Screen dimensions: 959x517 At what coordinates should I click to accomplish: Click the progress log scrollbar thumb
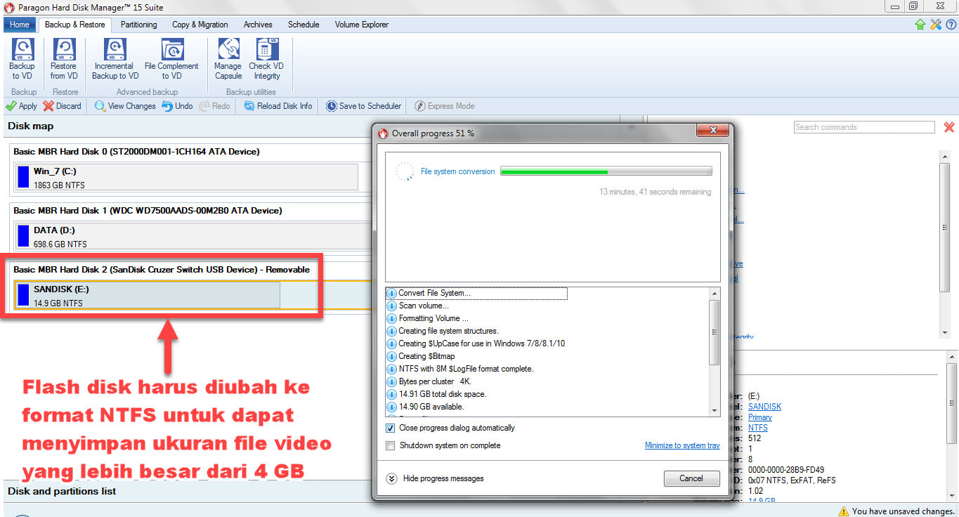click(x=715, y=332)
